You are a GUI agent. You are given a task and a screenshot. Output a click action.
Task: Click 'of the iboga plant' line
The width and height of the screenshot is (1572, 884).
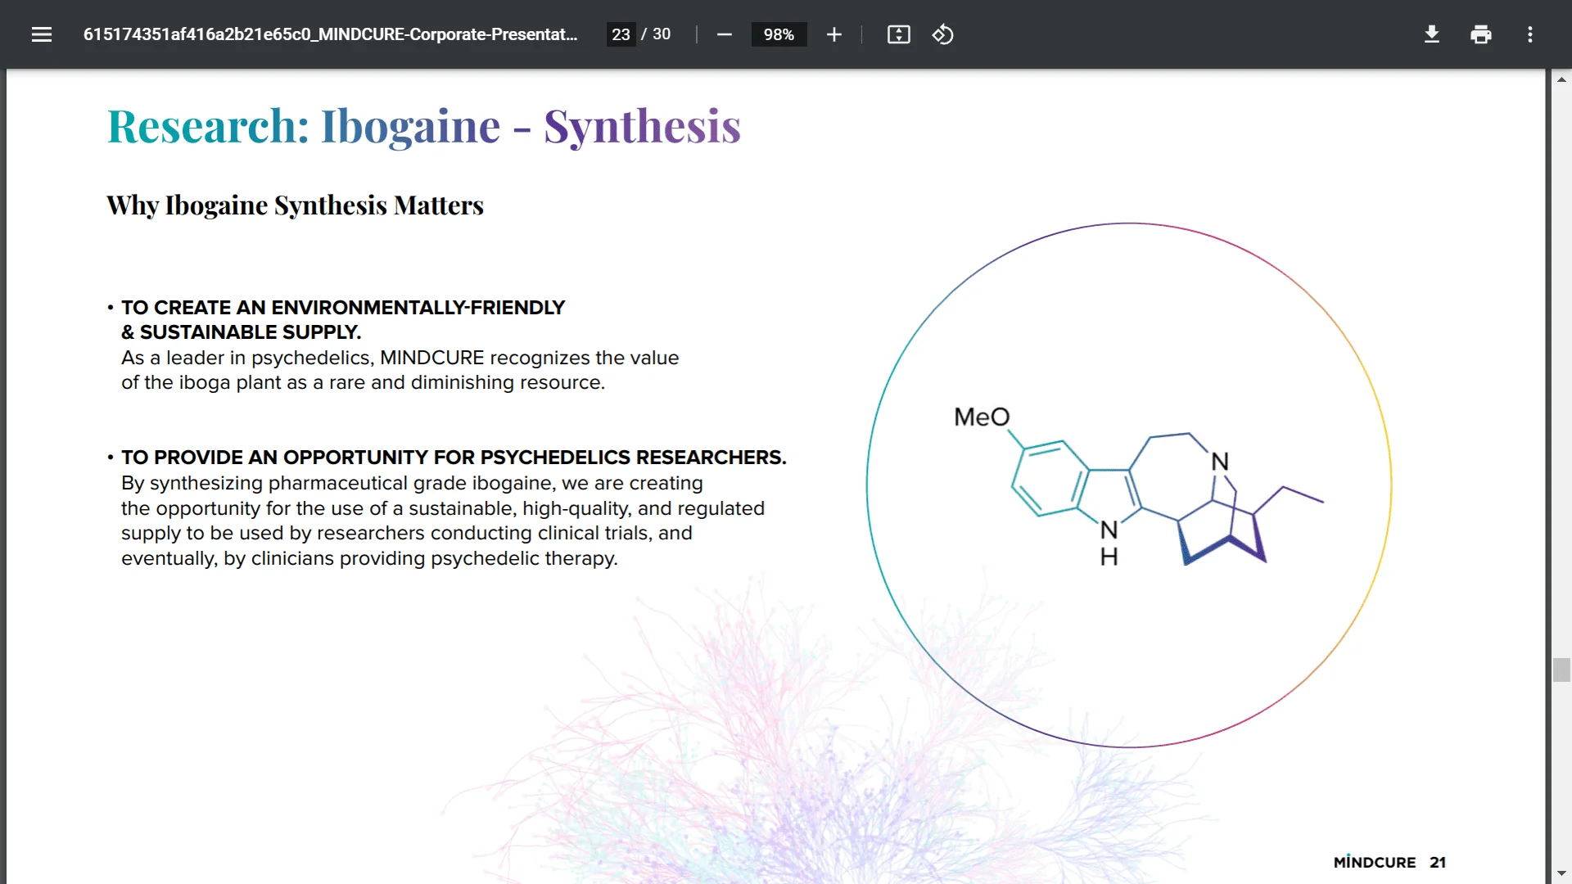(363, 382)
